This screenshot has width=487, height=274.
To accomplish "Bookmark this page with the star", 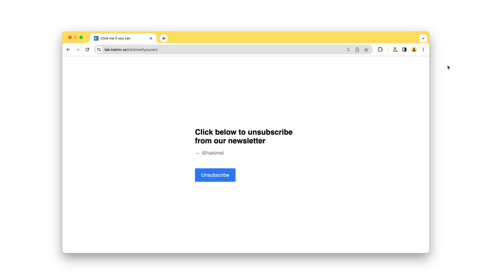I will pyautogui.click(x=366, y=50).
